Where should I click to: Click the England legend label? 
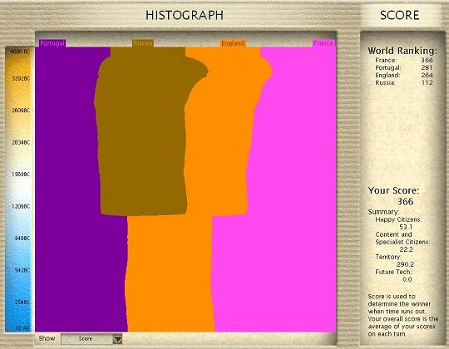pyautogui.click(x=233, y=43)
